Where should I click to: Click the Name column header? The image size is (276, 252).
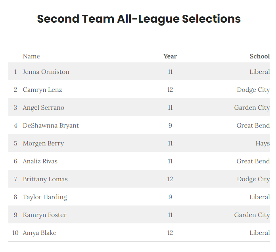[31, 56]
